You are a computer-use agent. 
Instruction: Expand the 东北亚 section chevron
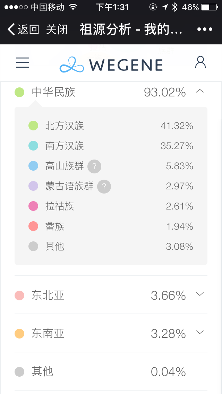[199, 294]
